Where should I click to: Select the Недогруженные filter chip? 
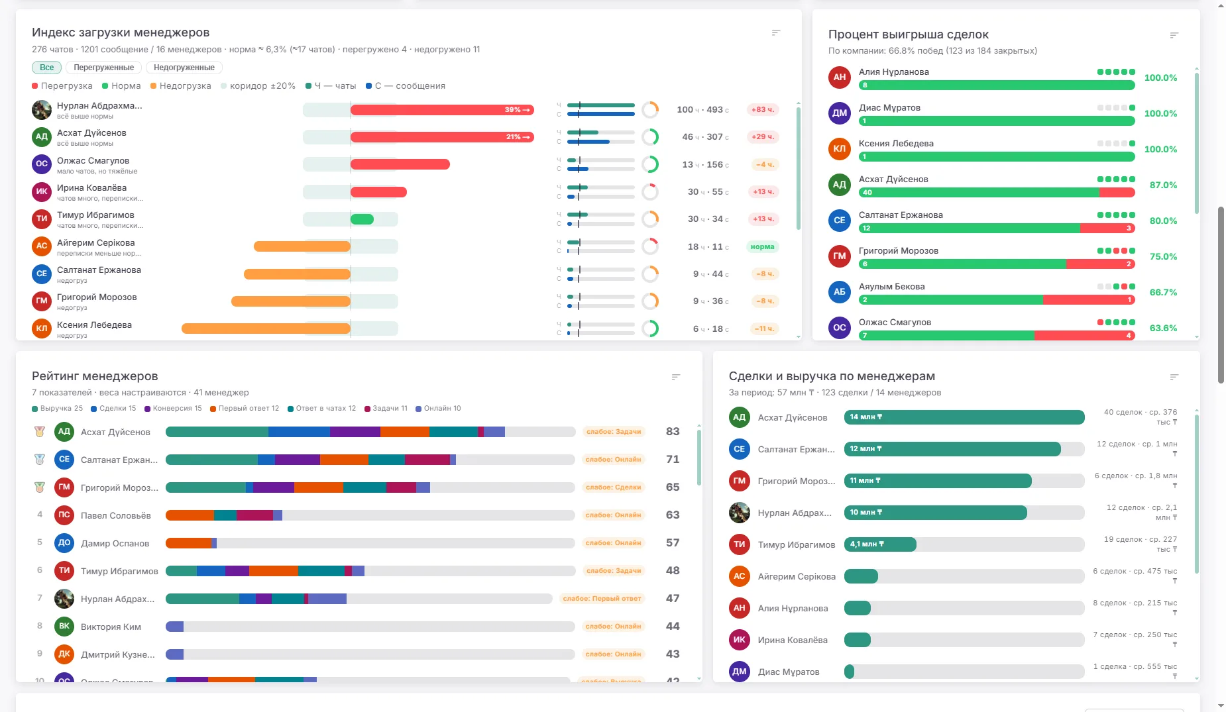point(184,68)
